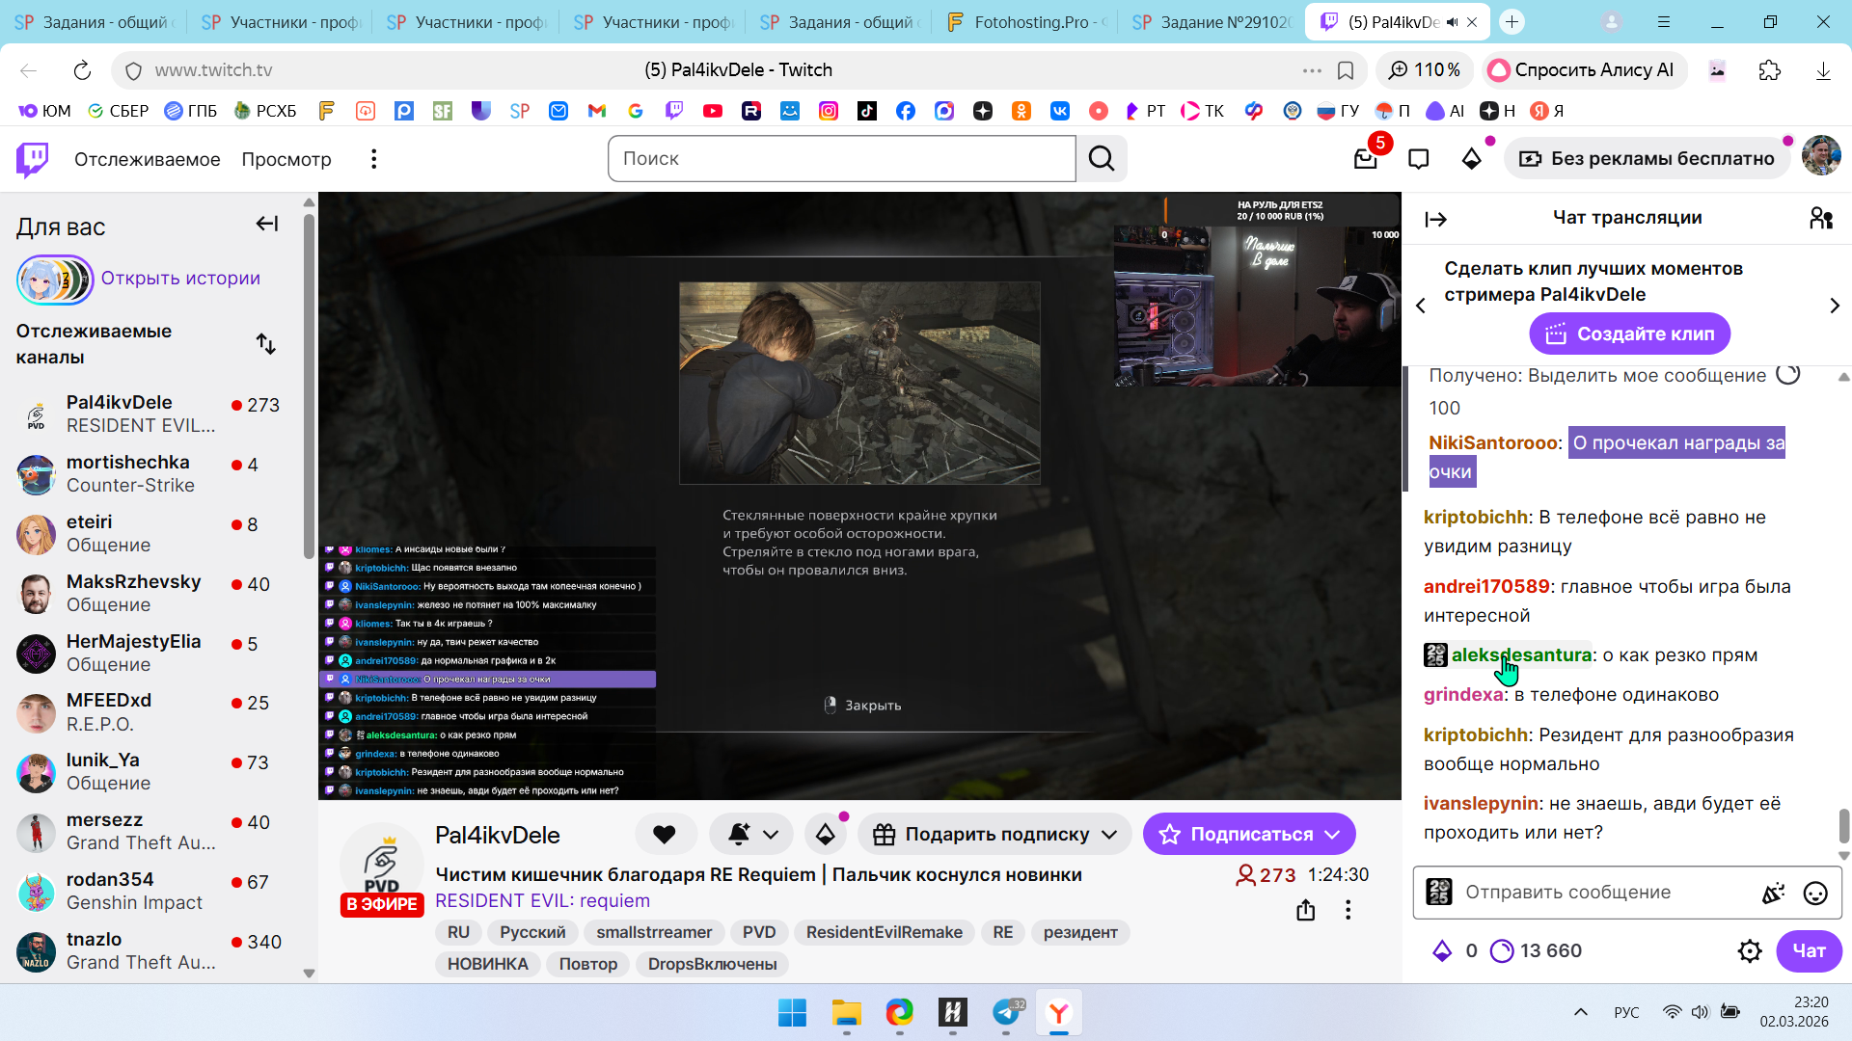Open community users list in chat
This screenshot has height=1041, width=1852.
1820,219
